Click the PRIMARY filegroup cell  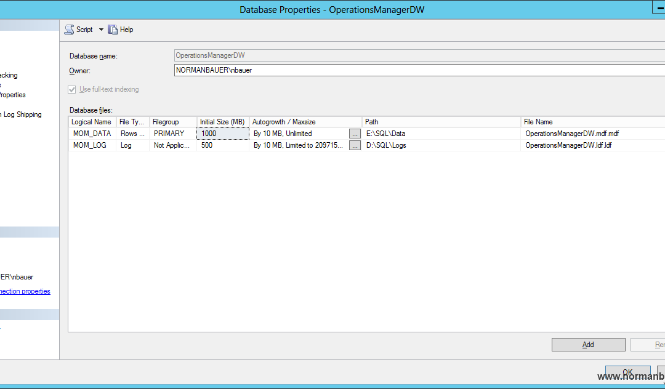tap(173, 134)
